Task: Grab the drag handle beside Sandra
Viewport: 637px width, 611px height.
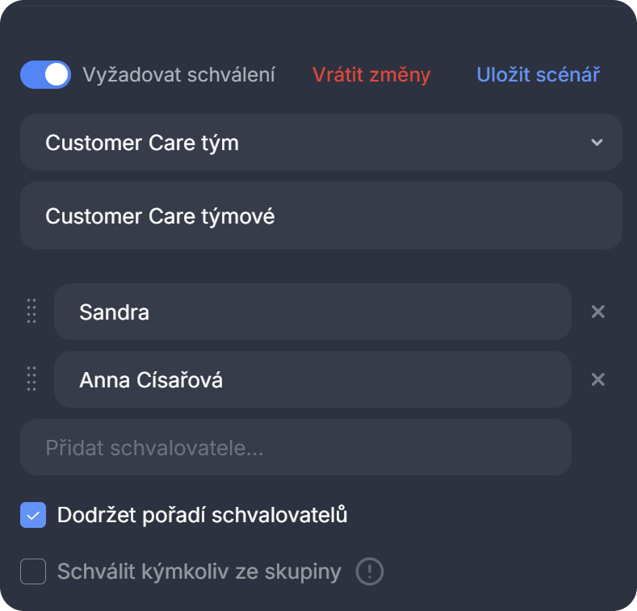Action: click(31, 312)
